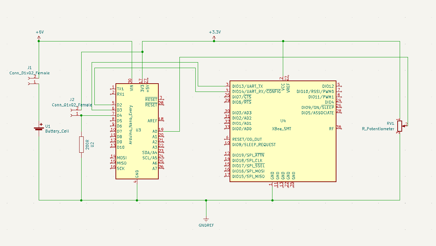Screen dimensions: 436x246
Task: Click the XBee_SMT value text
Action: point(281,129)
